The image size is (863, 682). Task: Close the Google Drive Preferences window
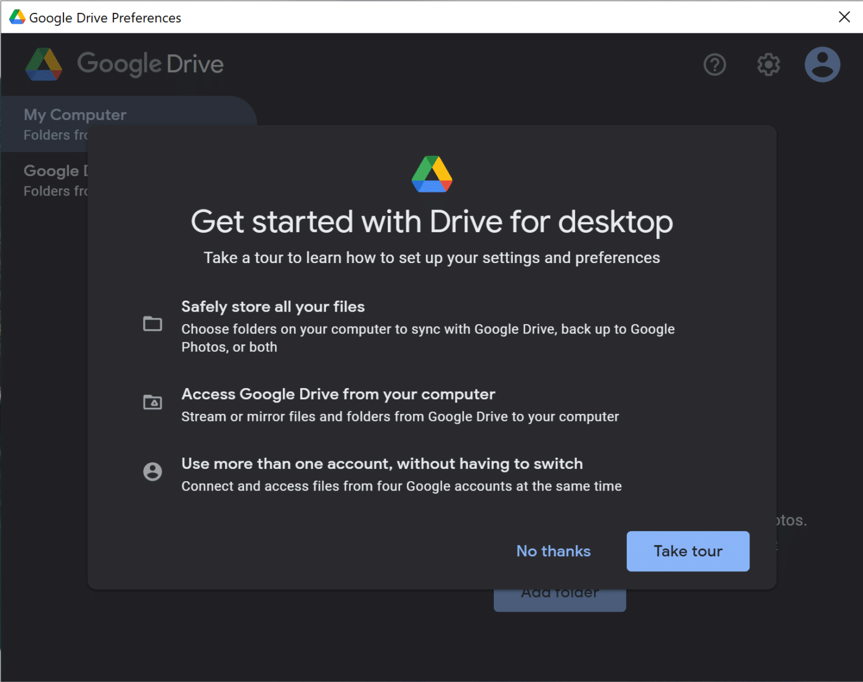[844, 17]
